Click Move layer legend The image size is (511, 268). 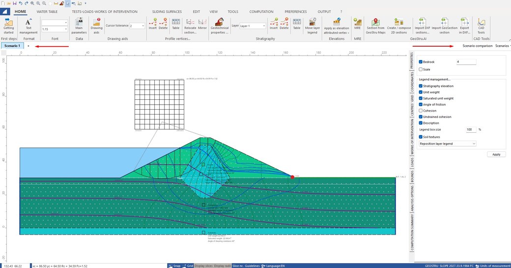(x=312, y=26)
